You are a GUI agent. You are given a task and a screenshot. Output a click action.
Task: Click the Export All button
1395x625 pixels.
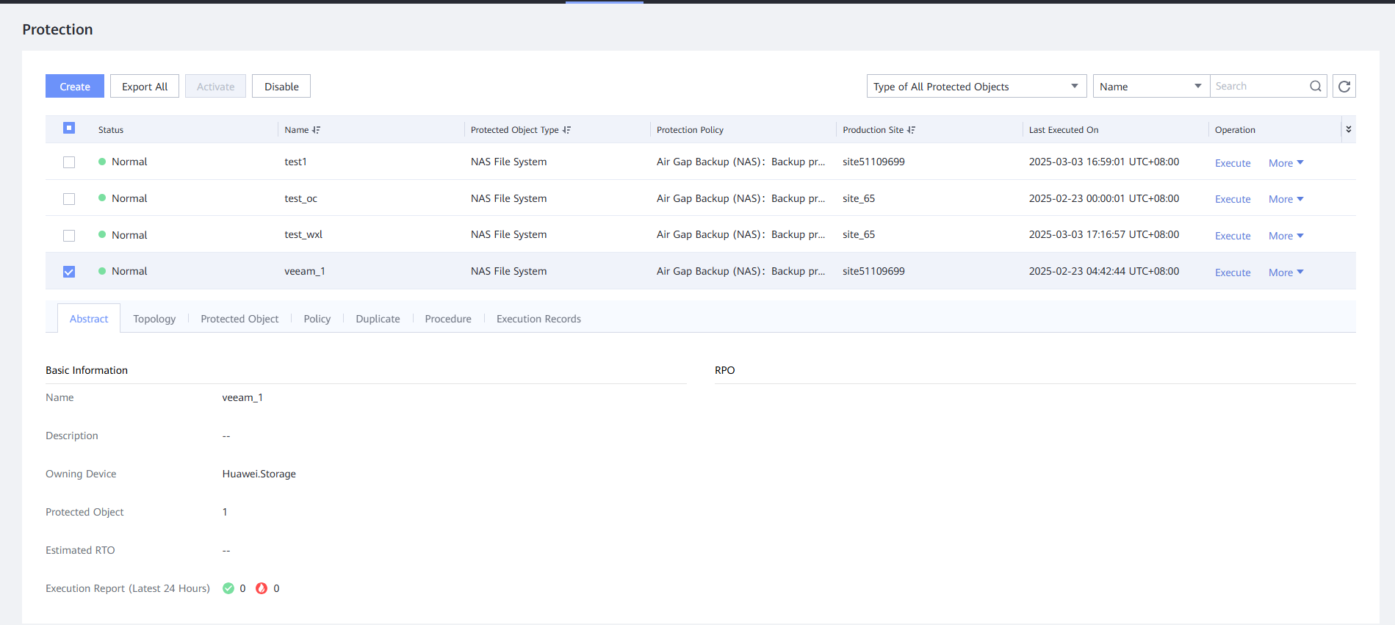(x=145, y=87)
